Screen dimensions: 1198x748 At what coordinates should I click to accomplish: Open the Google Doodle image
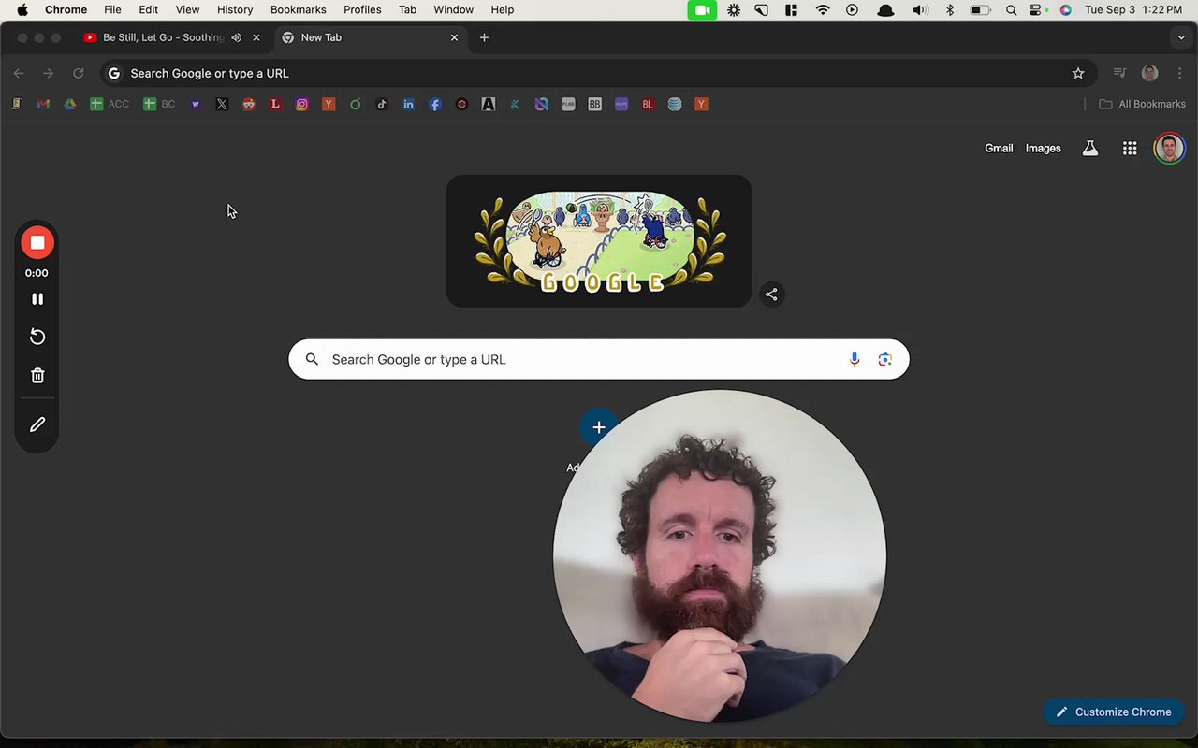click(599, 241)
